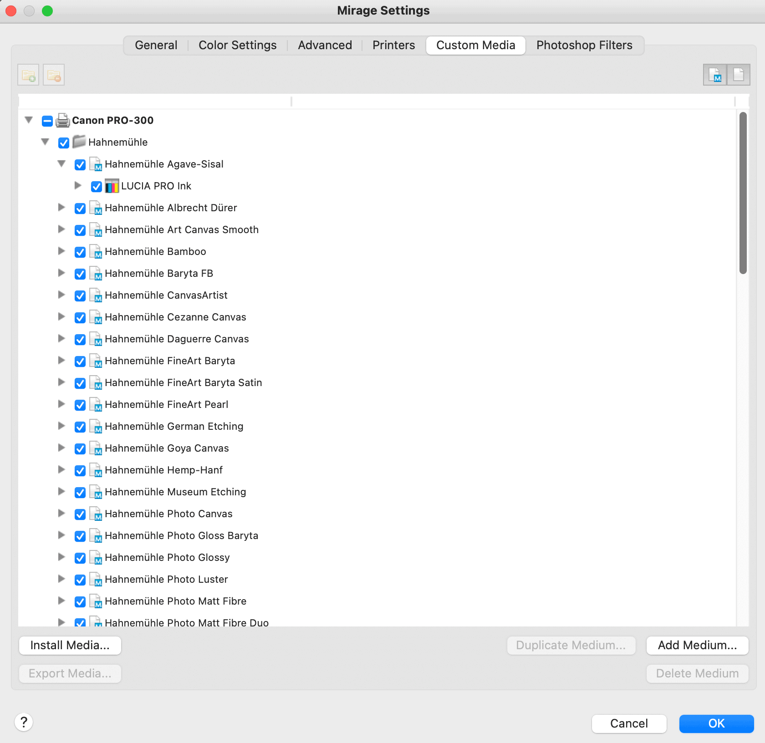Click the media icon beside Hahnemühle Museum Etching
The height and width of the screenshot is (743, 765).
tap(96, 492)
